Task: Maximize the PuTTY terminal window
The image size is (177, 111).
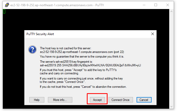Action: point(156,5)
